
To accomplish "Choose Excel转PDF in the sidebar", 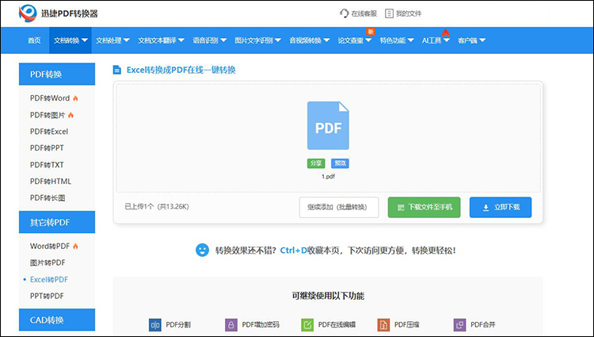I will (49, 279).
